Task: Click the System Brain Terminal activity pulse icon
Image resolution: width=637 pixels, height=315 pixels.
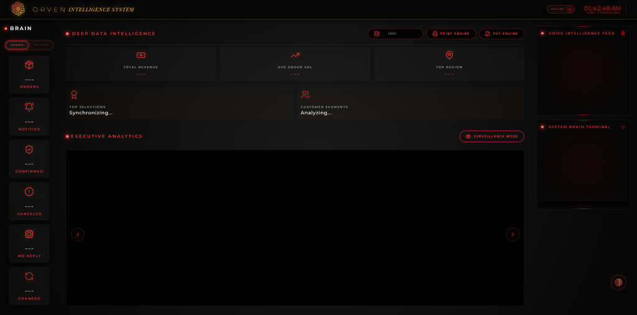Action: (x=623, y=127)
